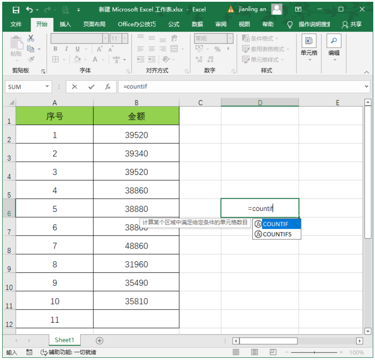Click the Decrease Font Size icon
375x360 pixels.
pyautogui.click(x=110, y=49)
